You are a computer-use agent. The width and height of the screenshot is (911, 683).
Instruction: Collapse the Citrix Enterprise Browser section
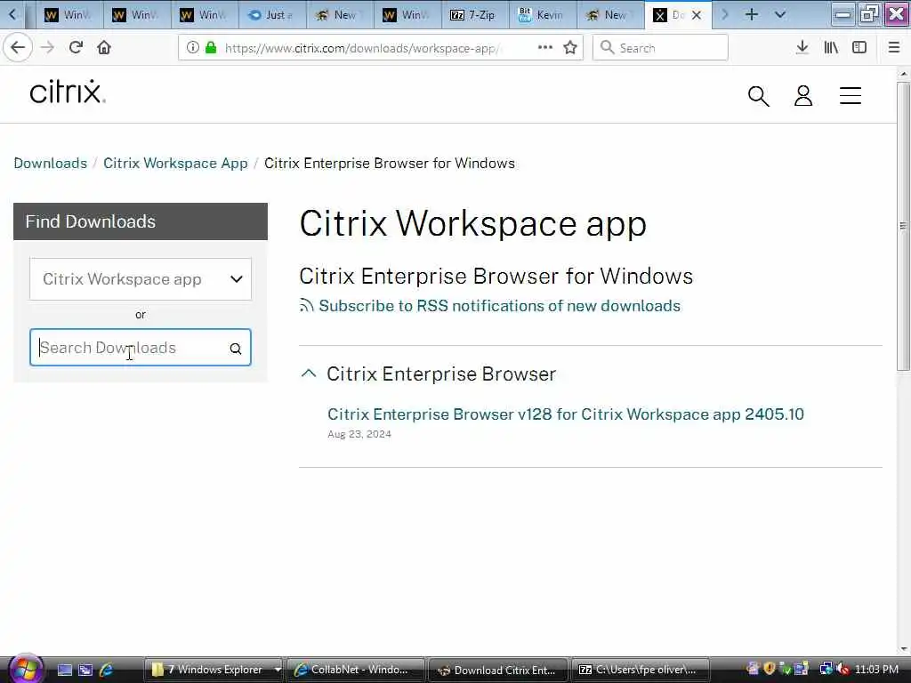[309, 374]
